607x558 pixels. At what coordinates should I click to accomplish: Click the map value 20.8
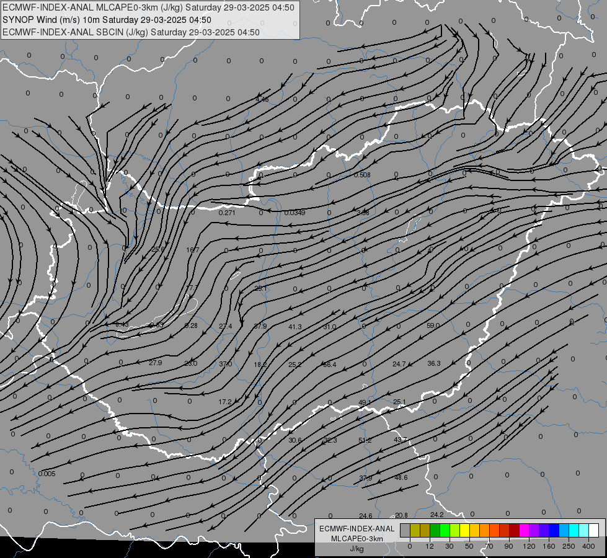(401, 515)
